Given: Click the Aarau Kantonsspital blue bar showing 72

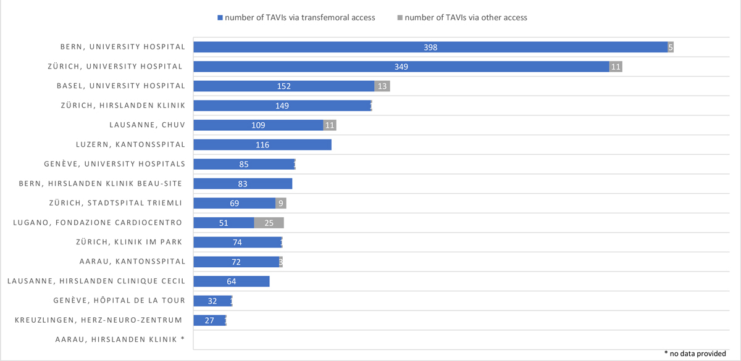Looking at the screenshot, I should pyautogui.click(x=236, y=262).
